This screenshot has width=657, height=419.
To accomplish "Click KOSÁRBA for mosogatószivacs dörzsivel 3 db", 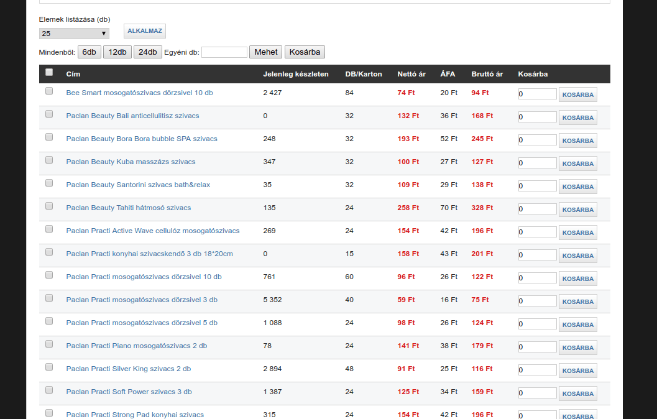I will tap(578, 302).
